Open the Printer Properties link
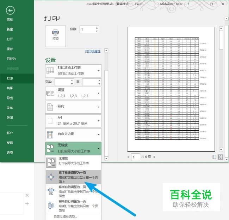The width and height of the screenshot is (229, 220). pos(93,51)
